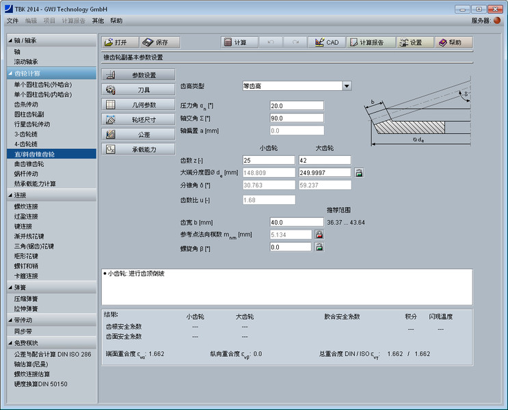Open the 其他 menu
508x410 pixels.
pyautogui.click(x=98, y=20)
